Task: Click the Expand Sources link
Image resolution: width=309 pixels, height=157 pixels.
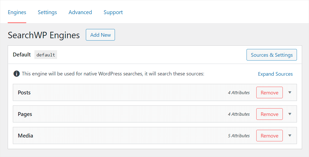Action: click(x=275, y=74)
